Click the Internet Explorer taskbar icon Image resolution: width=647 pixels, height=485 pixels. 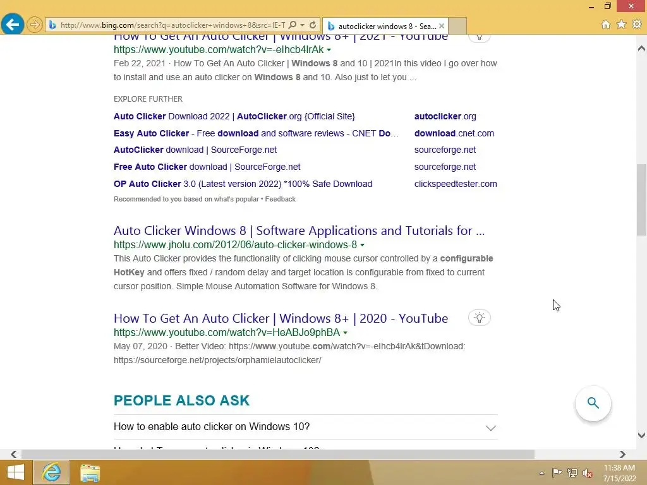pyautogui.click(x=51, y=472)
